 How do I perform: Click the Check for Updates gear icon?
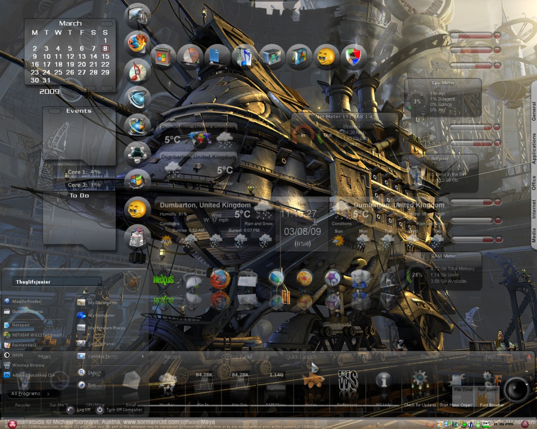tap(420, 380)
